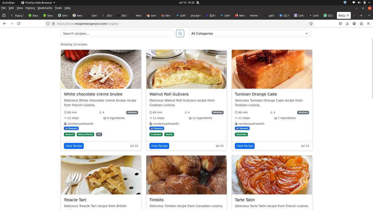Click the White chocolate creme brulee photo

tap(101, 69)
